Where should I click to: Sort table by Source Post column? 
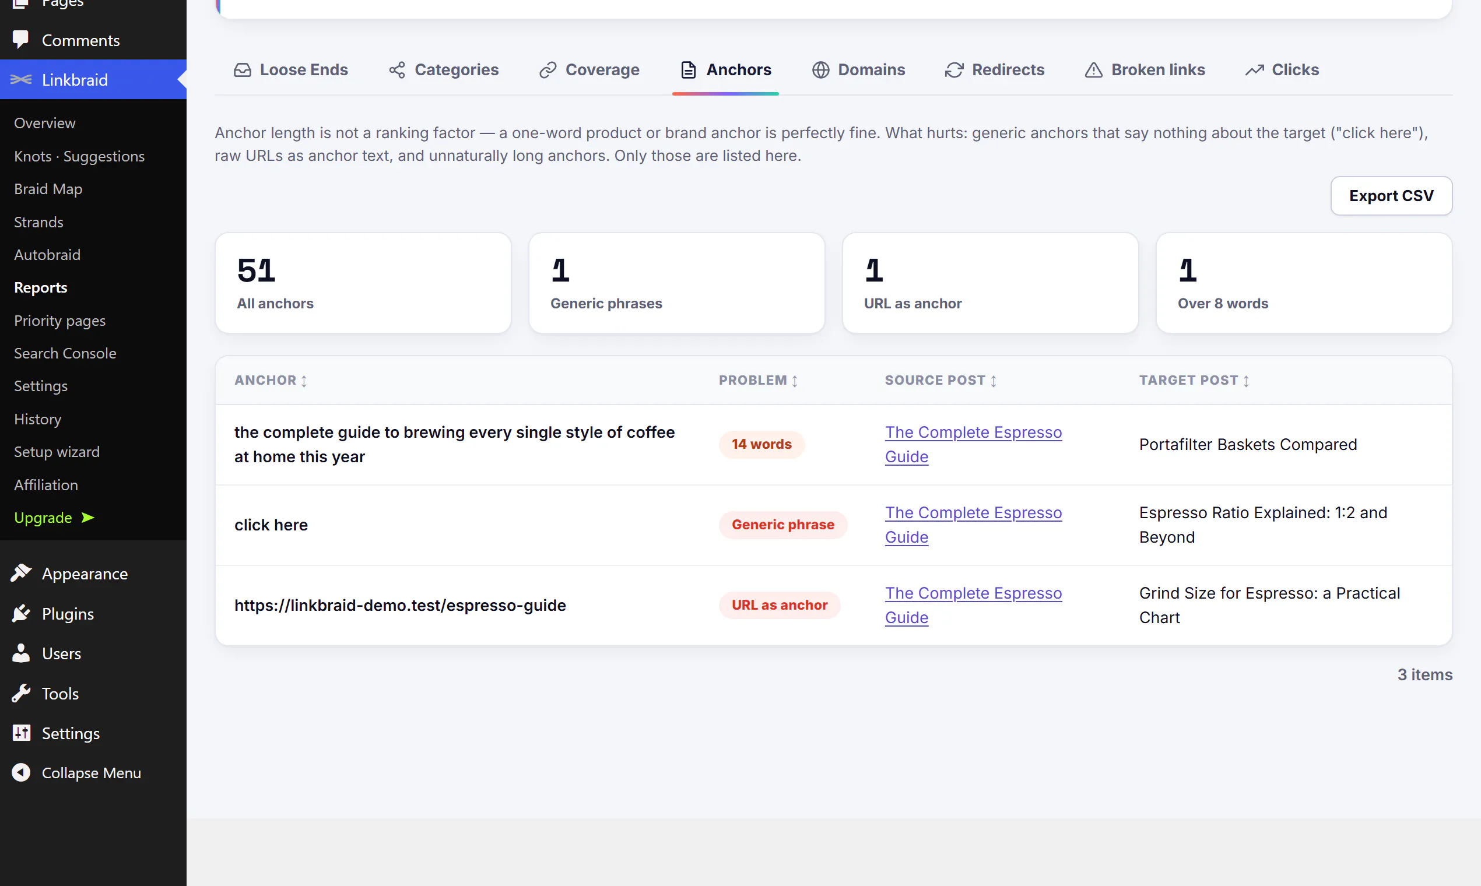tap(940, 380)
